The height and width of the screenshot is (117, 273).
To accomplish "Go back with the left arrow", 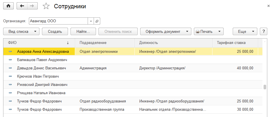I will pyautogui.click(x=22, y=6).
